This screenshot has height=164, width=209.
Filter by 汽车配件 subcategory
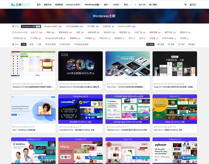[90, 38]
